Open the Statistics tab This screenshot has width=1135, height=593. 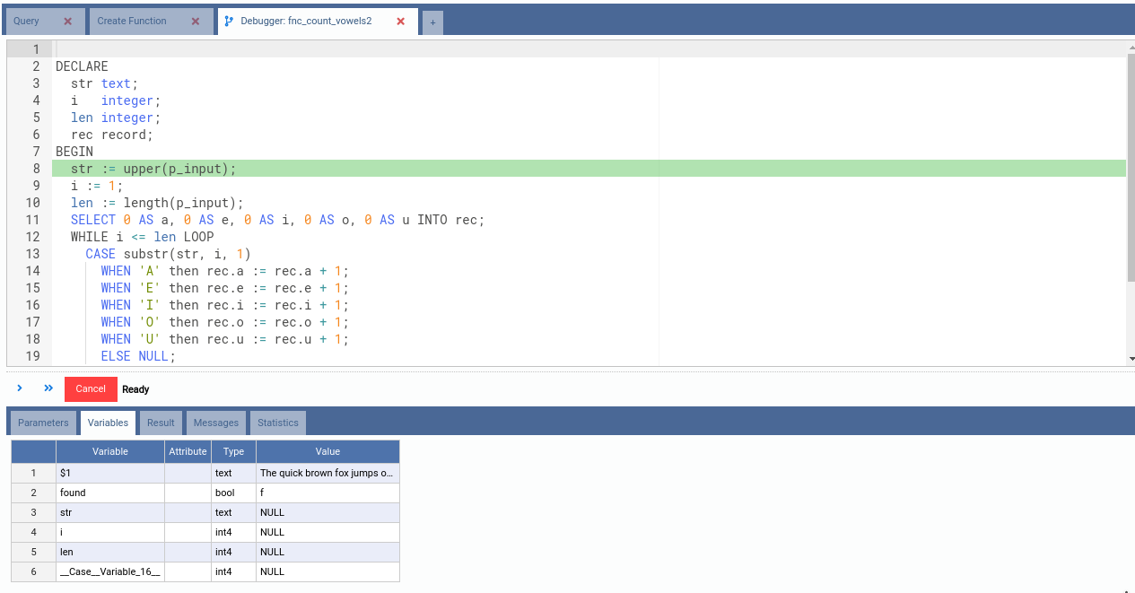point(278,423)
